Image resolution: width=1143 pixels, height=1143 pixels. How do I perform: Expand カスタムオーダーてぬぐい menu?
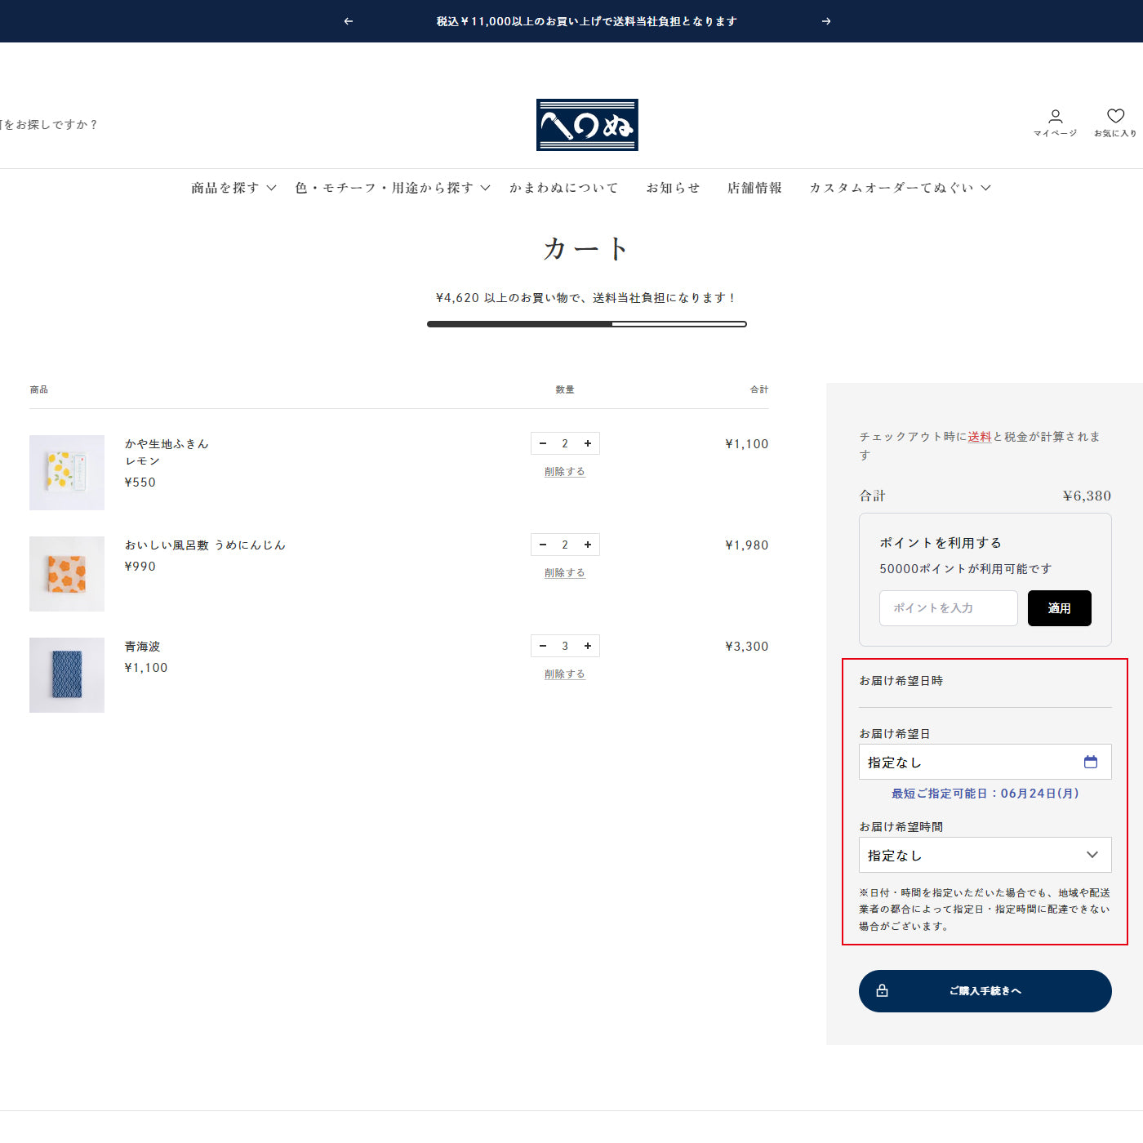pyautogui.click(x=900, y=188)
